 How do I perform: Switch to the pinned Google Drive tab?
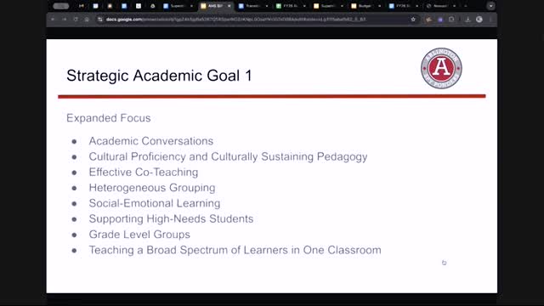tap(153, 6)
